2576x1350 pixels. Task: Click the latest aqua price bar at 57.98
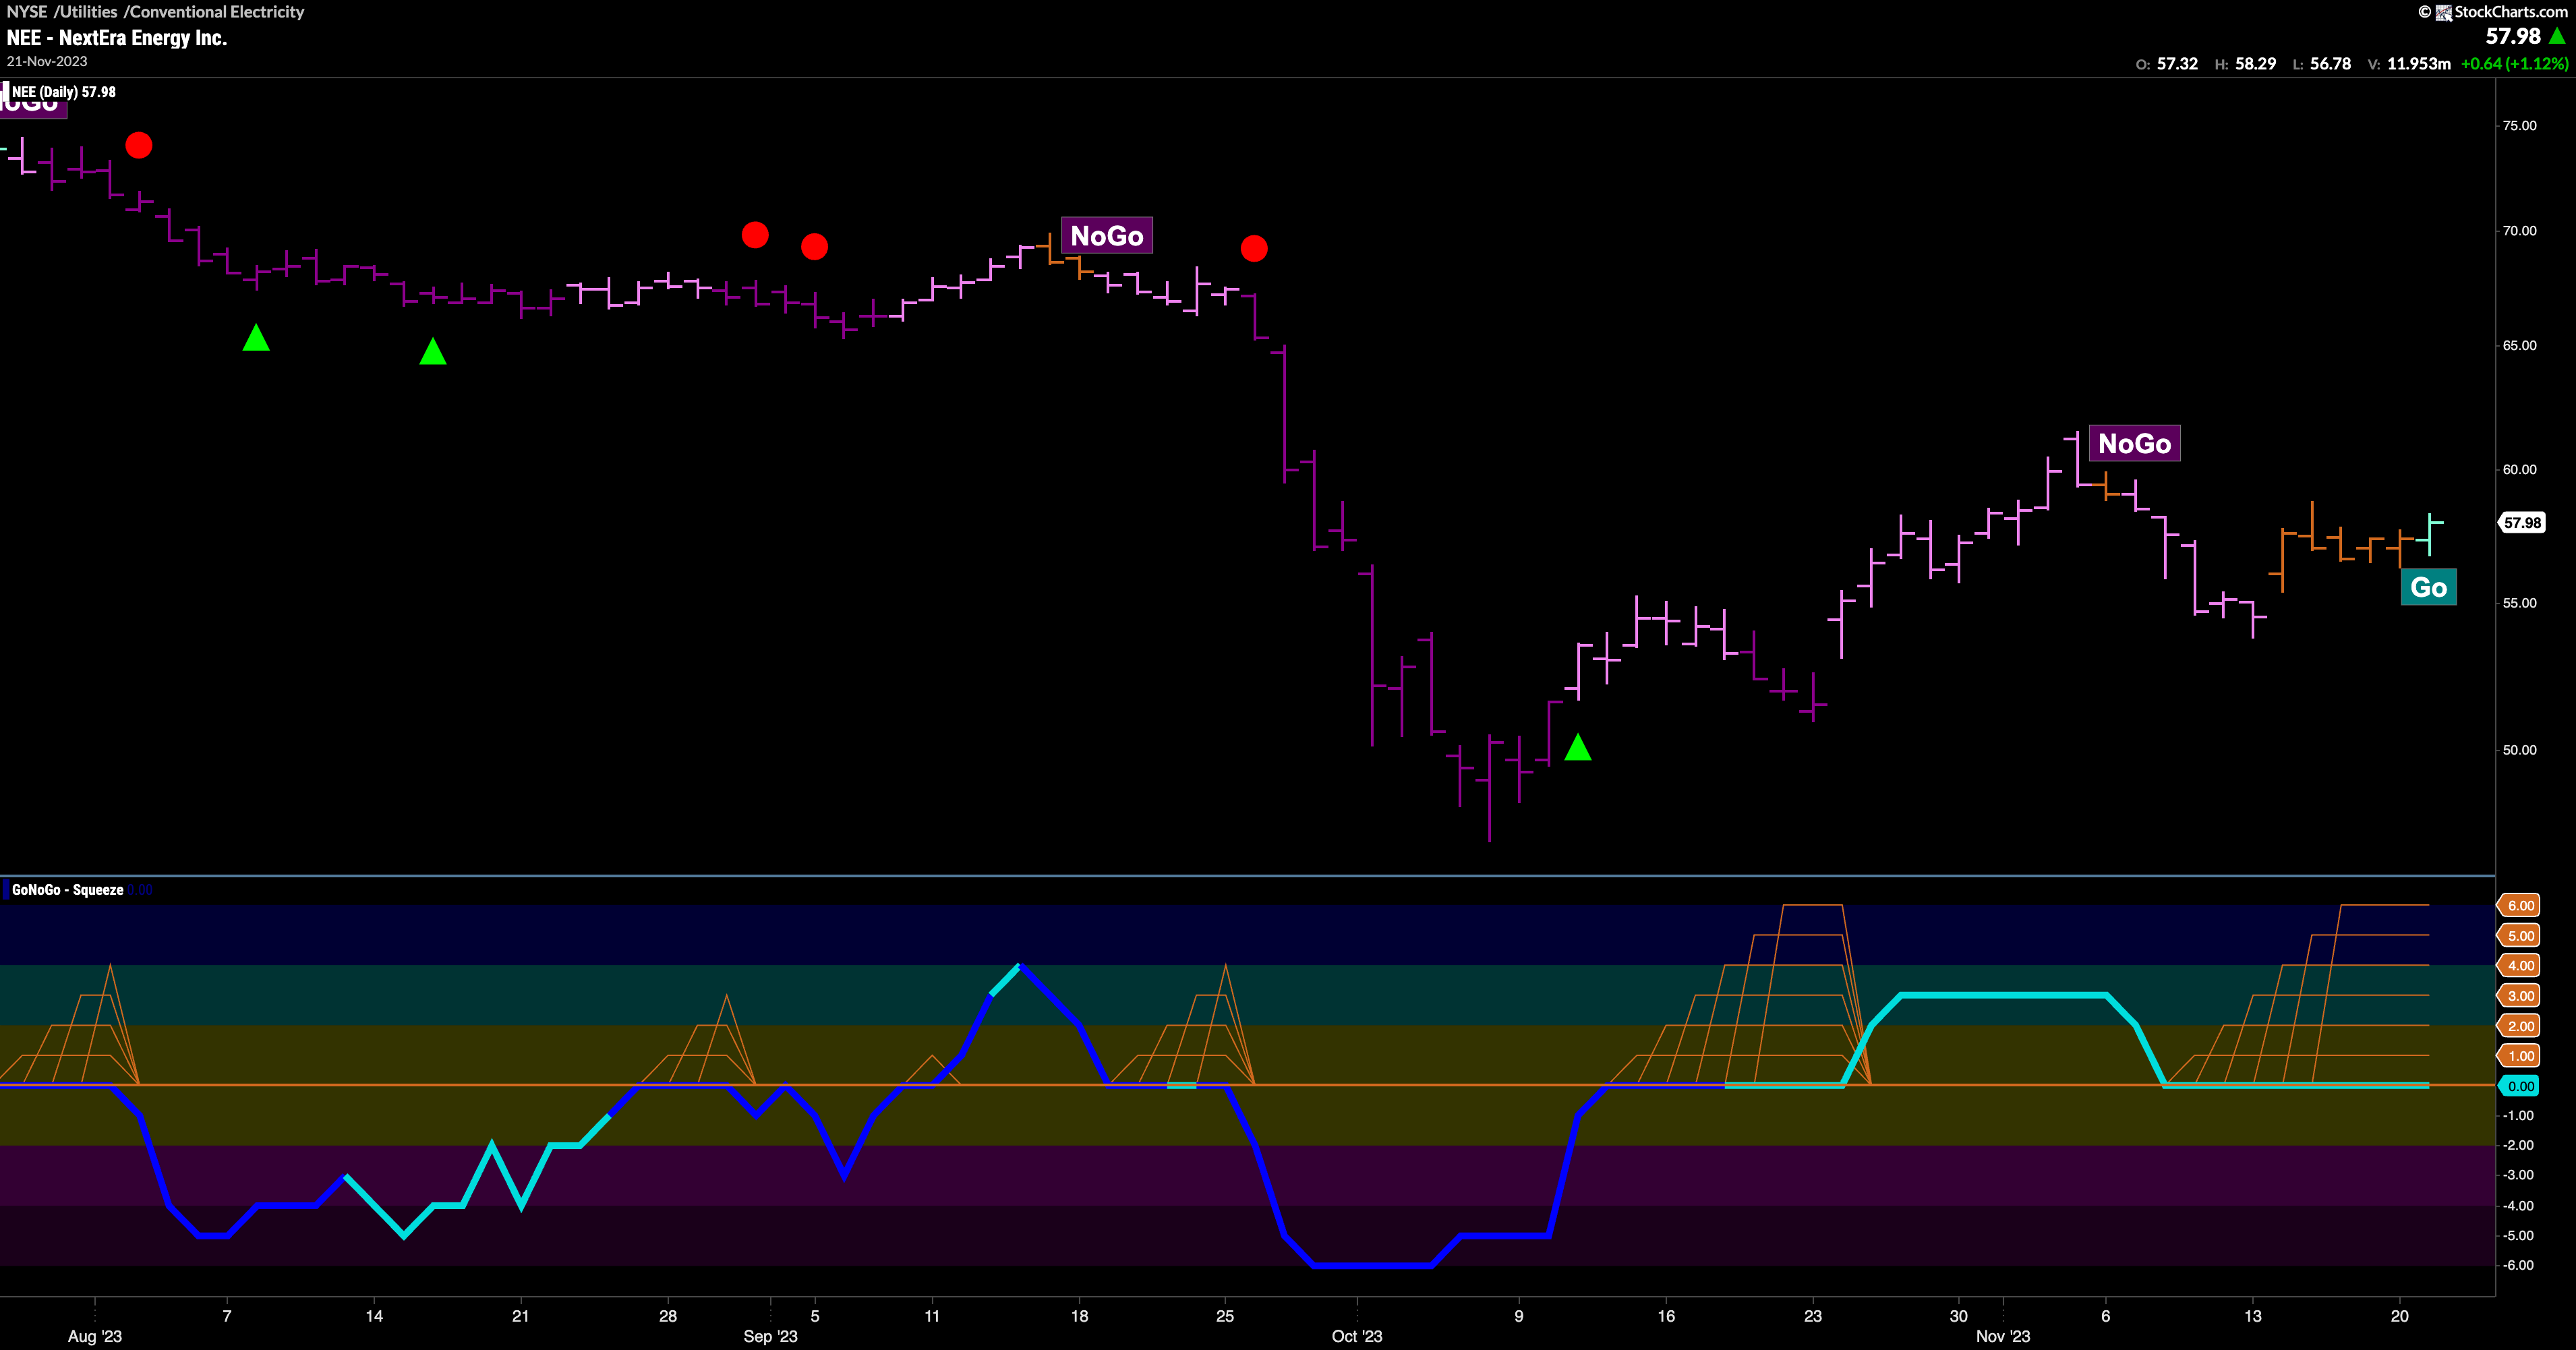point(2430,534)
